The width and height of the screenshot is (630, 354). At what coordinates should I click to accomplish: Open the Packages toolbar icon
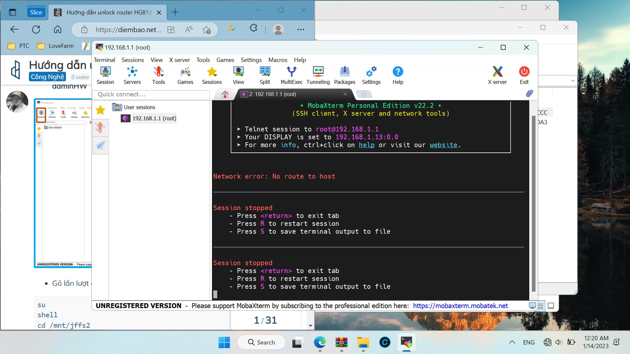(x=345, y=75)
